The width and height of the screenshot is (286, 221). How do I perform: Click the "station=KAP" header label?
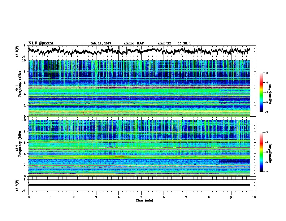click(x=134, y=43)
